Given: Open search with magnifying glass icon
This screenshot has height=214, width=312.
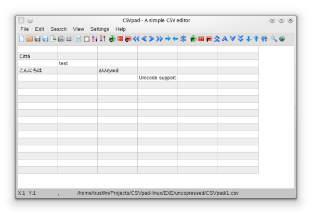Looking at the screenshot, I should click(274, 39).
